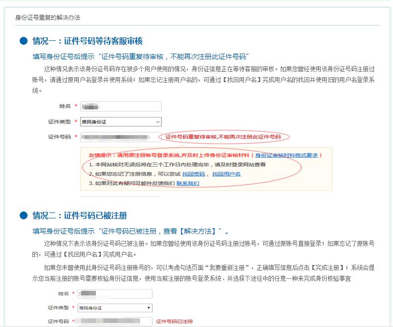Click the 找回用户名 link in the tips box
The width and height of the screenshot is (393, 327).
(226, 174)
